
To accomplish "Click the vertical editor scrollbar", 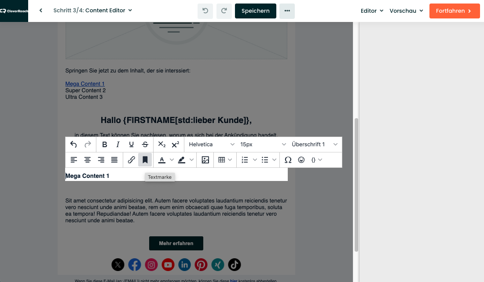I will (x=356, y=185).
